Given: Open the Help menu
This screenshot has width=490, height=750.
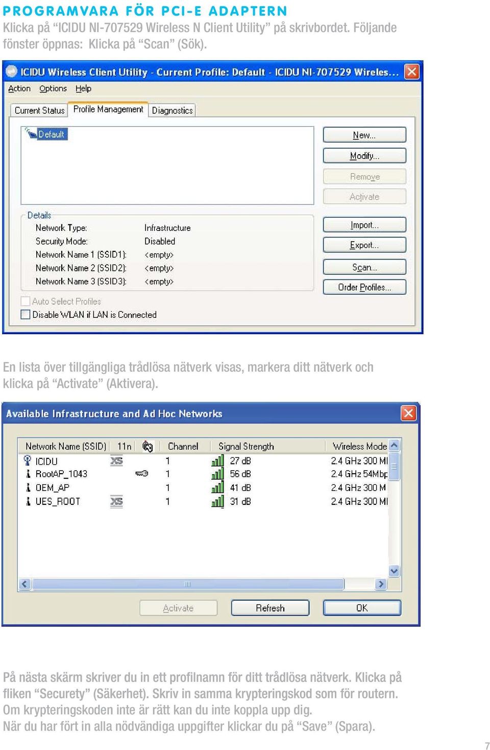Looking at the screenshot, I should coord(83,88).
